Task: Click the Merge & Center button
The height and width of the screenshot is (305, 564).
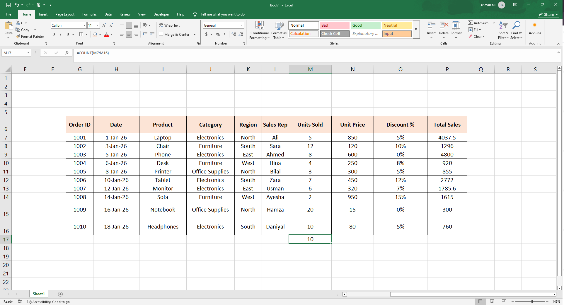Action: point(175,35)
